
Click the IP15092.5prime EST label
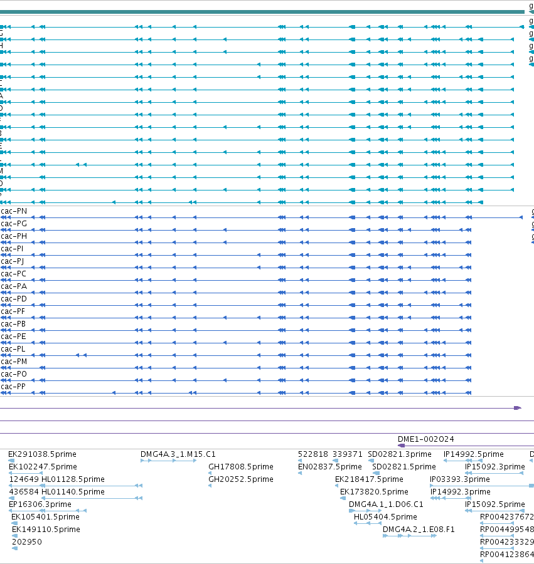(x=494, y=504)
